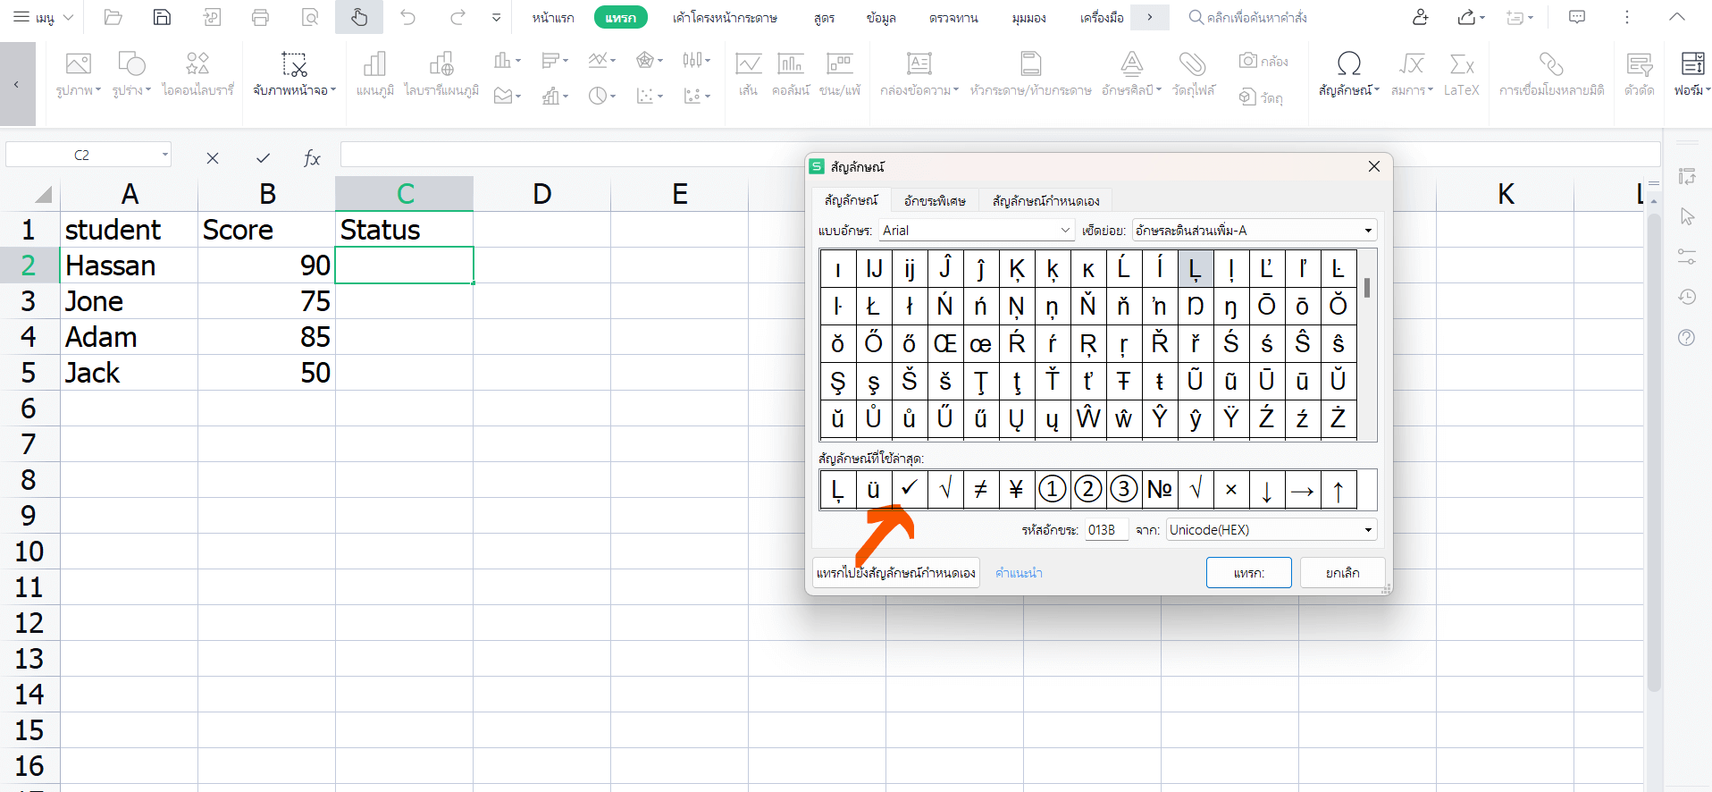Open the สัญลักษณ์กำหนดเอง dialog tab
The image size is (1712, 792).
(x=1045, y=200)
